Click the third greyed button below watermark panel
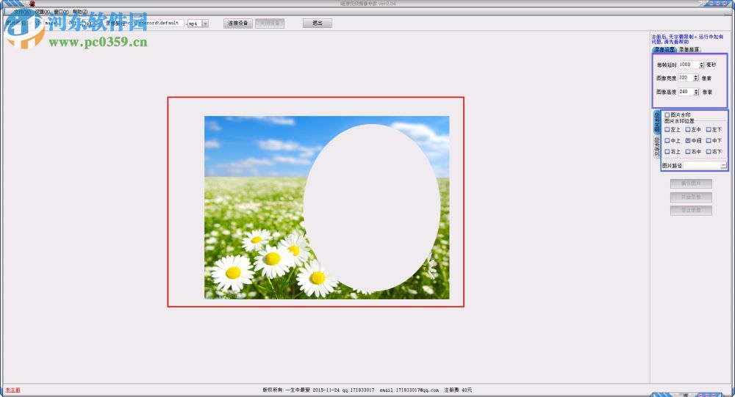 tap(691, 211)
